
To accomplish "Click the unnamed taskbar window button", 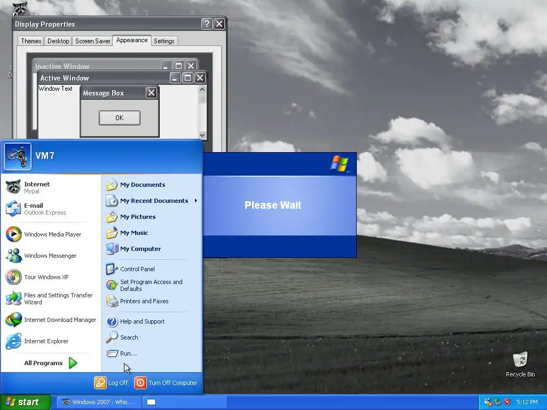I will 185,402.
